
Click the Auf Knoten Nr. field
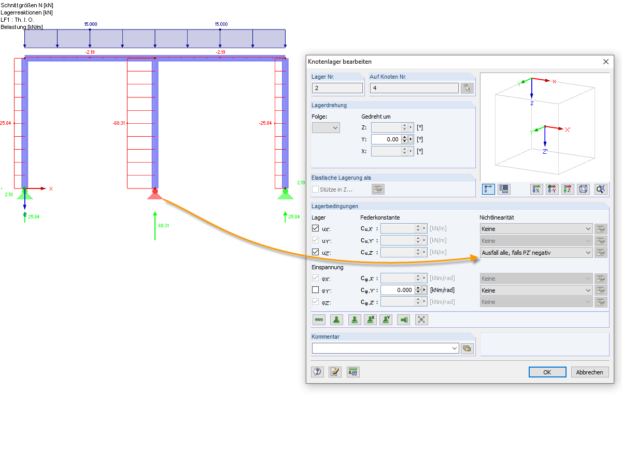[415, 88]
